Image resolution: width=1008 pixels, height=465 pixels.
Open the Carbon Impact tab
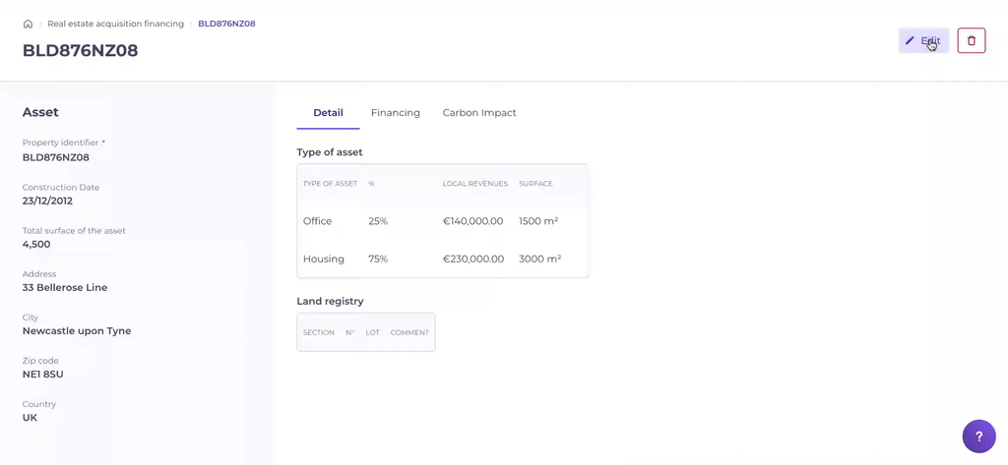479,113
